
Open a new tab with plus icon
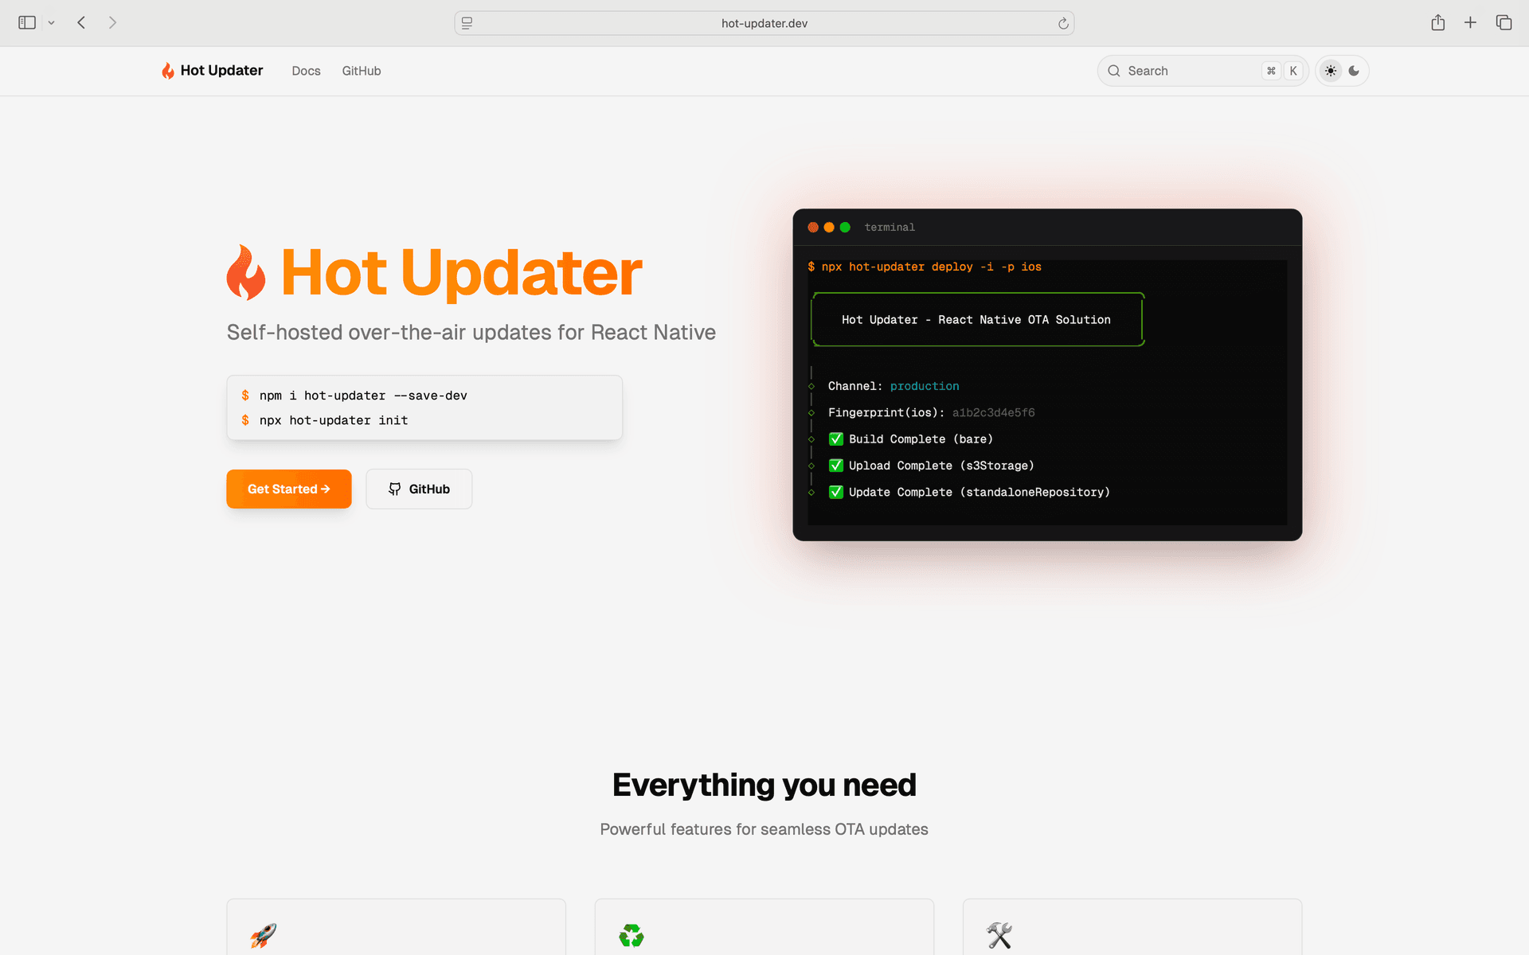1470,22
